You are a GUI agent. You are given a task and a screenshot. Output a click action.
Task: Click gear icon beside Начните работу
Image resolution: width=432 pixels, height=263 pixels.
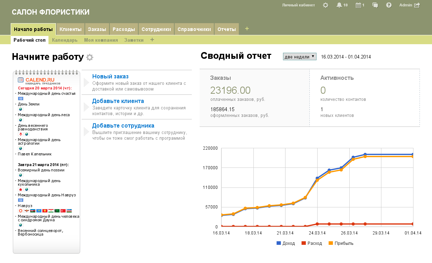click(x=90, y=57)
